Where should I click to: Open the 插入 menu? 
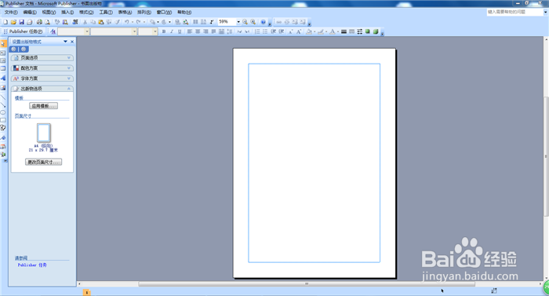[x=67, y=13]
